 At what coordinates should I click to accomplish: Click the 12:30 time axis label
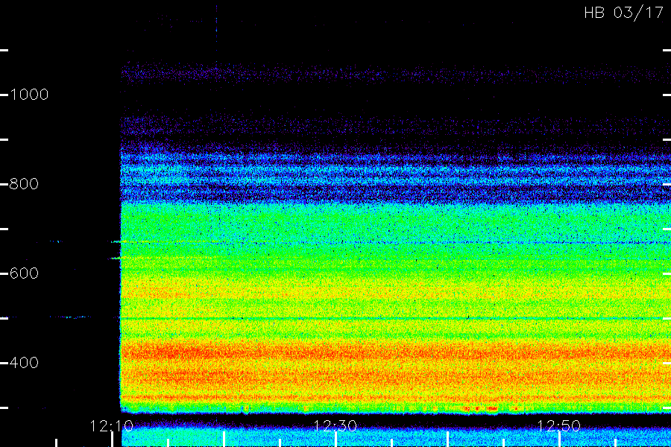(x=335, y=426)
